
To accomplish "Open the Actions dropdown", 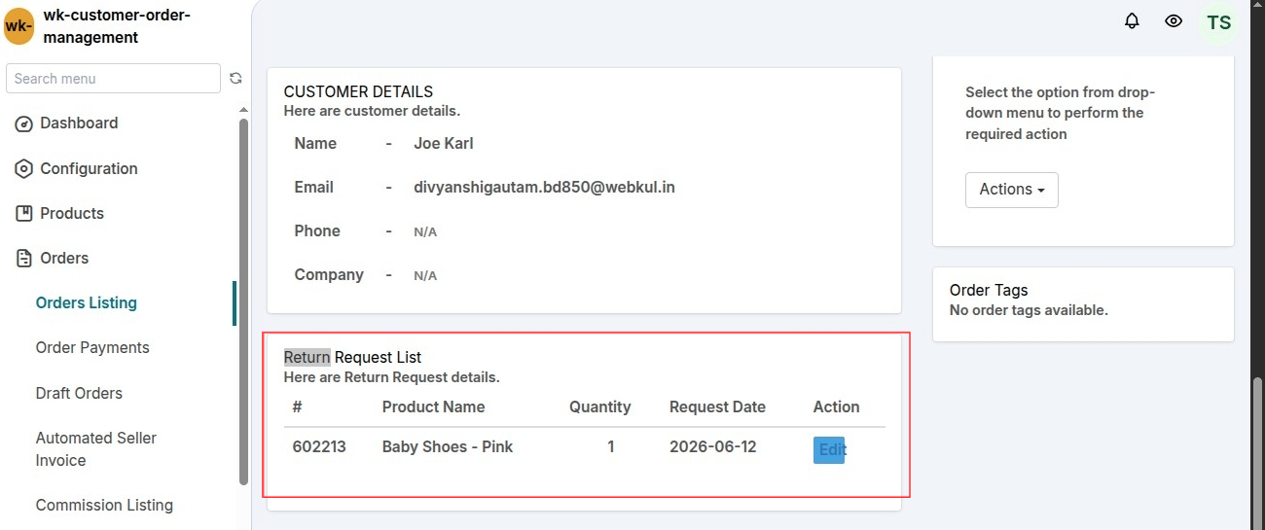I will (1011, 190).
